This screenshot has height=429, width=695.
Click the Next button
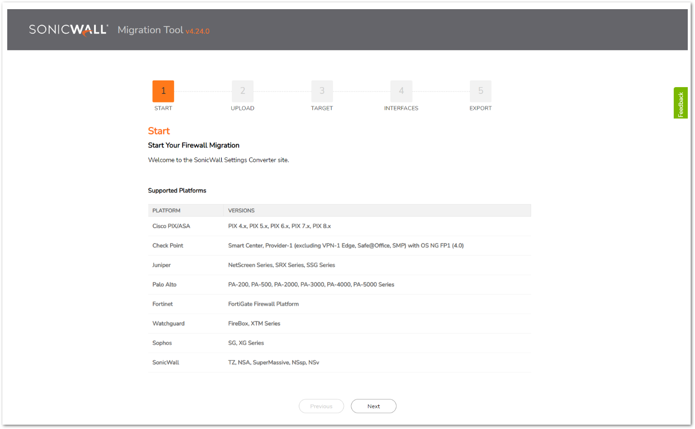pos(374,406)
